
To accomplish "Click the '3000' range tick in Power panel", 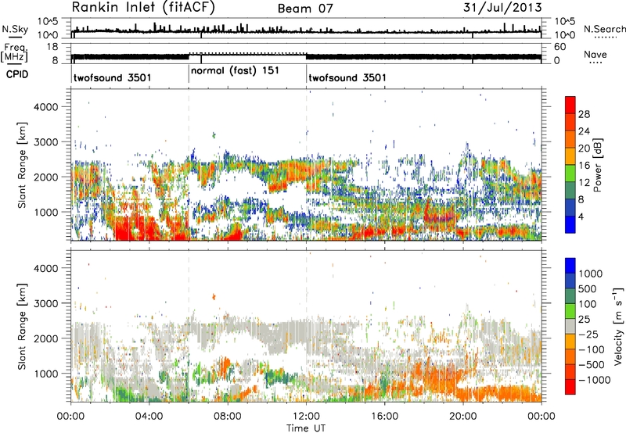I will 45,142.
